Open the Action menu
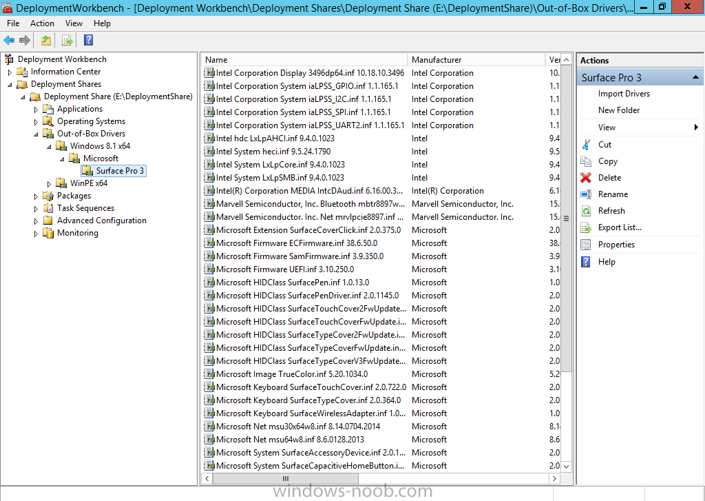This screenshot has height=501, width=705. pyautogui.click(x=42, y=23)
